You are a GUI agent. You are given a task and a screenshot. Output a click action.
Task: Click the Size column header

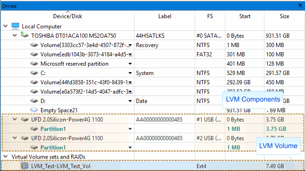pos(285,16)
